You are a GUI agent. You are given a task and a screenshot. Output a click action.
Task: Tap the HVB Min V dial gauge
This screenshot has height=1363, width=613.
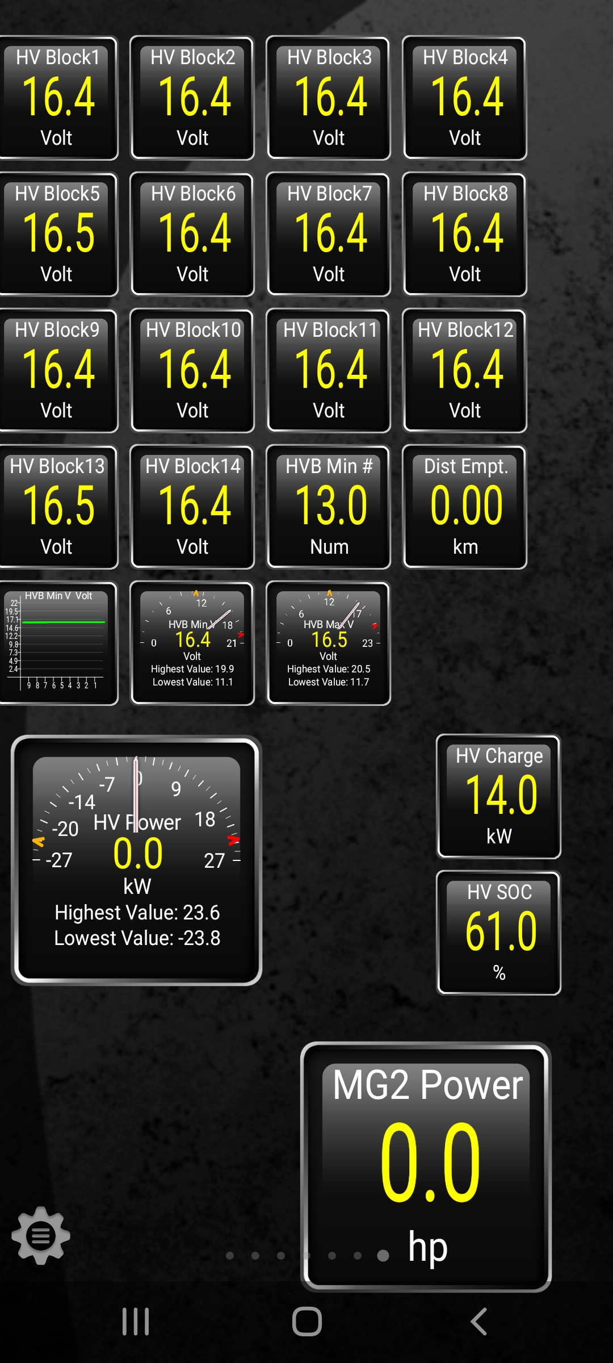click(x=192, y=643)
